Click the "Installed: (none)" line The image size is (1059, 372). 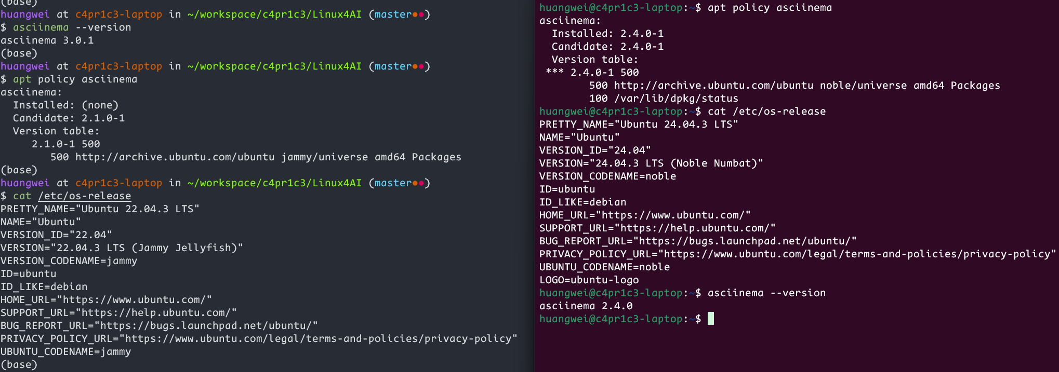pyautogui.click(x=65, y=105)
